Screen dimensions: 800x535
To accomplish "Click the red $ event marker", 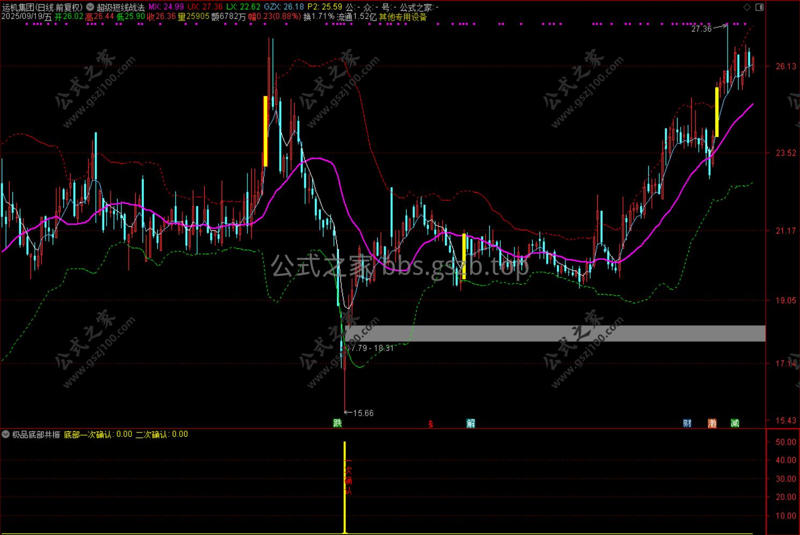I will tap(430, 424).
